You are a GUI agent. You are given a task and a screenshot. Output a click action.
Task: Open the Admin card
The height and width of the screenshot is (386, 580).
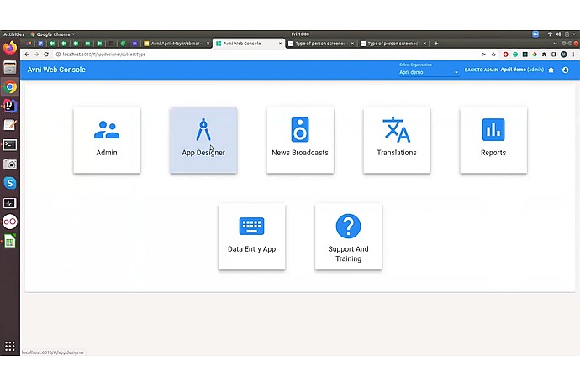107,140
